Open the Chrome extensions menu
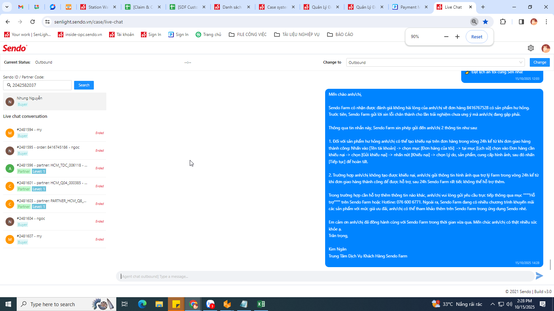Screen dimensions: 554x311 (503, 22)
